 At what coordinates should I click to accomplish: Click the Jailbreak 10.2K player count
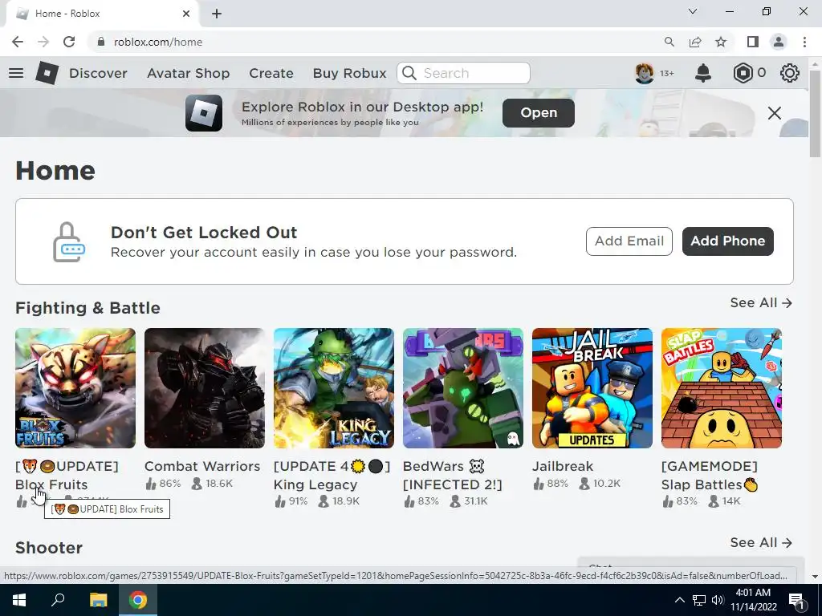600,484
